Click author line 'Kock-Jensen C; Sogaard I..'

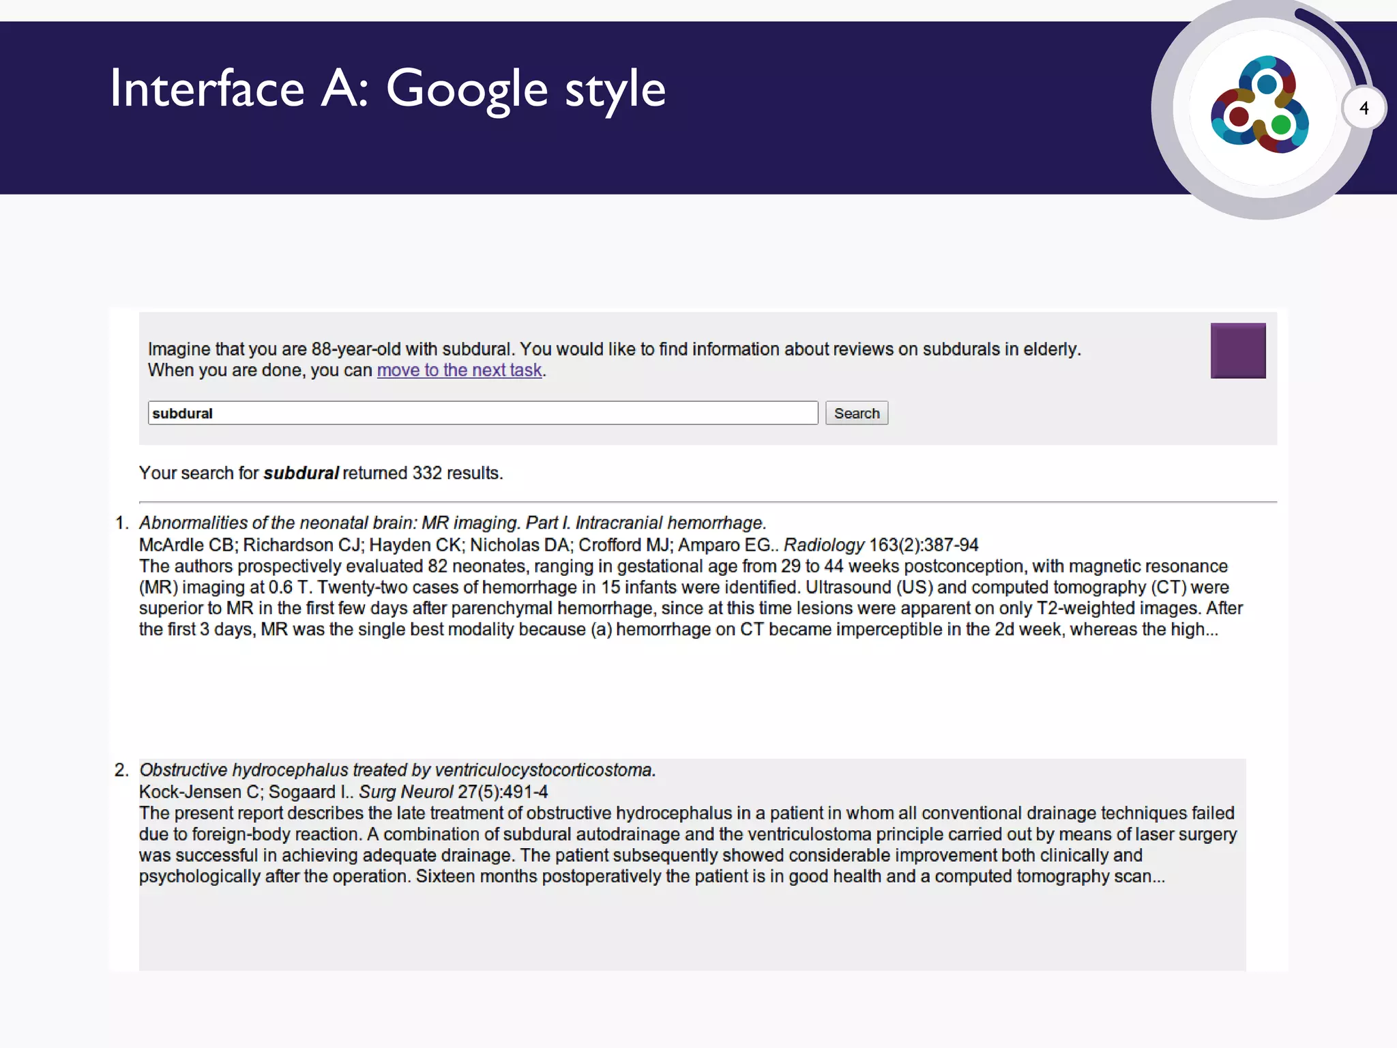[246, 791]
